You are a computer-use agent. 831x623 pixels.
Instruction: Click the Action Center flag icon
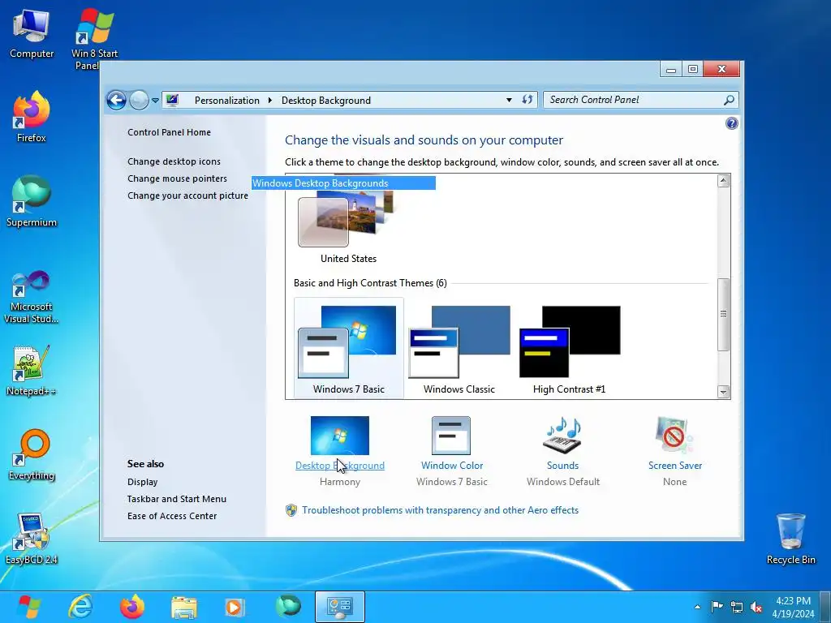coord(717,607)
